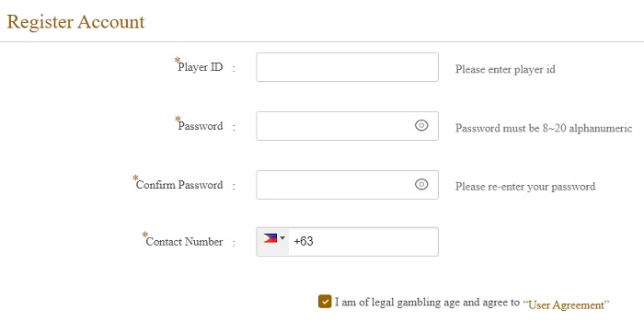Toggle visibility eye icon in Confirm Password field
644x333 pixels.
pos(421,185)
